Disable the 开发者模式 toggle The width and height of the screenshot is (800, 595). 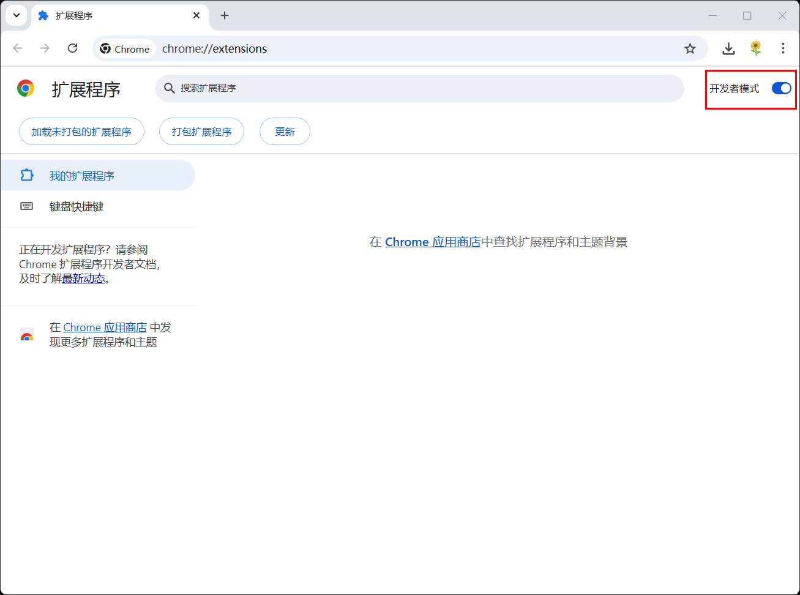point(781,89)
